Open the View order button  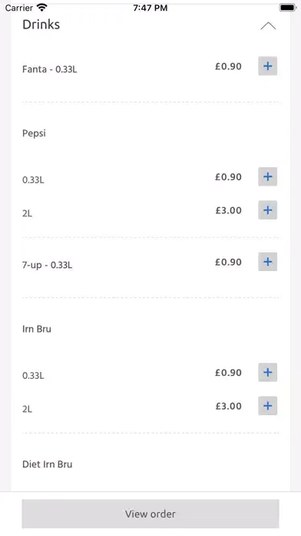click(x=150, y=514)
